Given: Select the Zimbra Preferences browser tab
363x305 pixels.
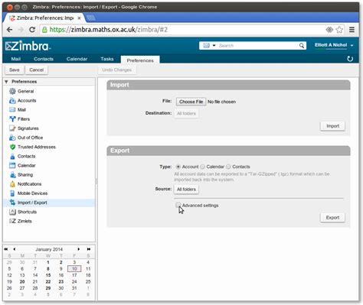Looking at the screenshot, I should (x=45, y=18).
